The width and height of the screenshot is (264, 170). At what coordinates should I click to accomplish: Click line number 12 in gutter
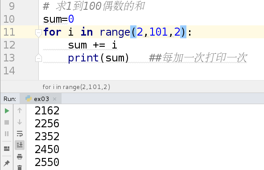click(9, 45)
